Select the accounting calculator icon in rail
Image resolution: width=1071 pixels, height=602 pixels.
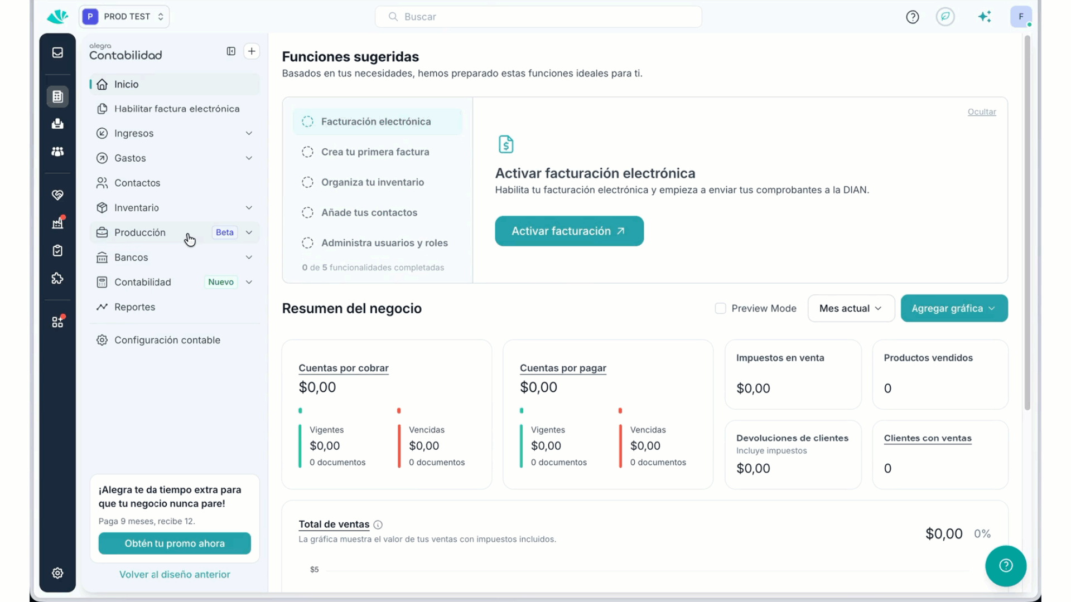click(57, 96)
